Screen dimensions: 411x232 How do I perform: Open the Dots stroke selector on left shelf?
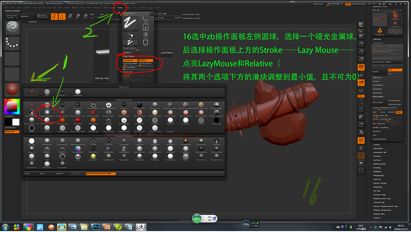[13, 44]
